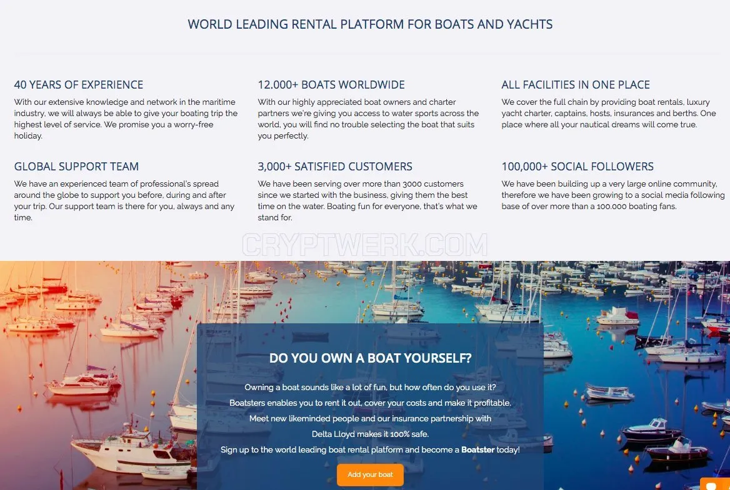Click the Cryptwerk.com watermark text

coord(364,245)
